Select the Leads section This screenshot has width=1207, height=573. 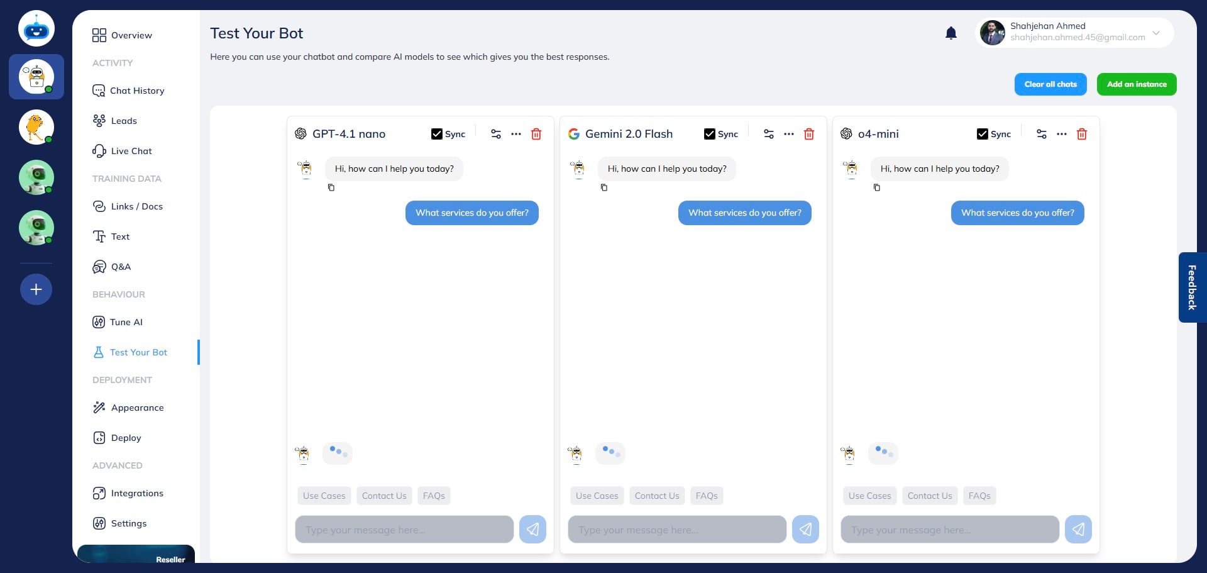tap(124, 121)
